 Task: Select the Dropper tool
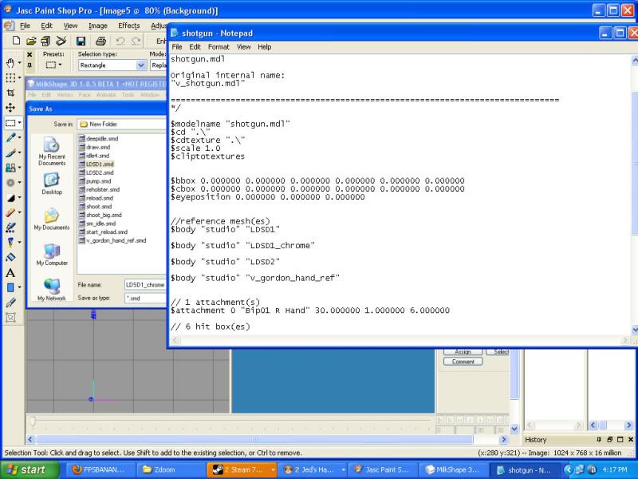click(10, 137)
